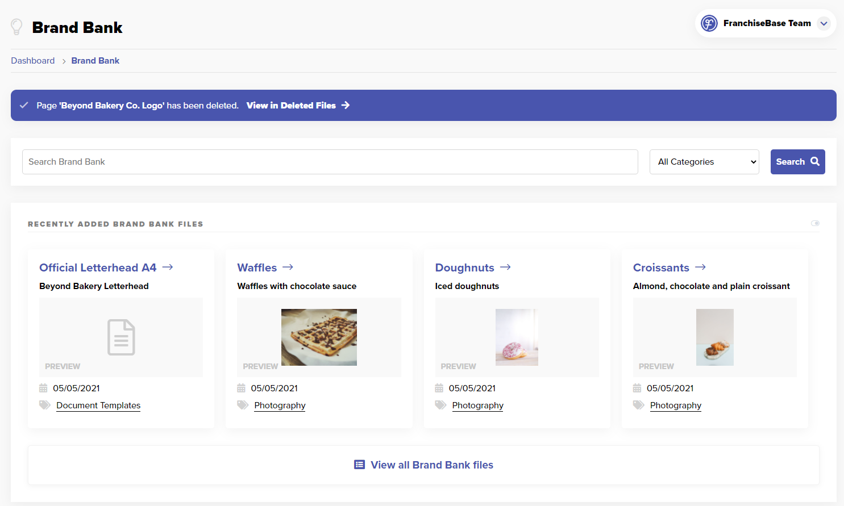The image size is (844, 506).
Task: Select Brand Bank breadcrumb item
Action: tap(95, 61)
